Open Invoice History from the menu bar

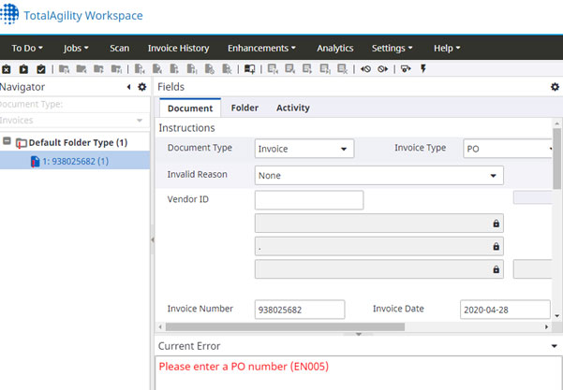(x=178, y=48)
